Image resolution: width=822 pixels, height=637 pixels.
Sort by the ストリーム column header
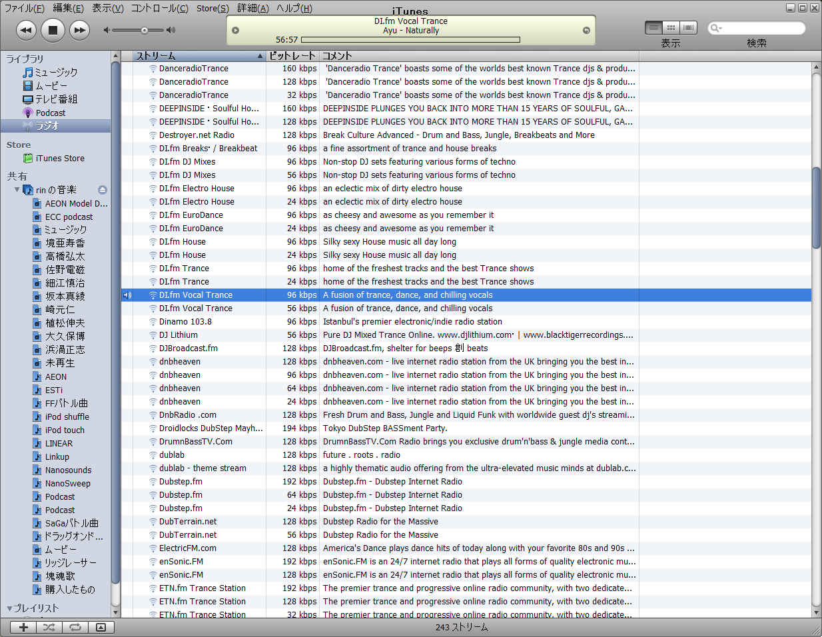[x=200, y=56]
